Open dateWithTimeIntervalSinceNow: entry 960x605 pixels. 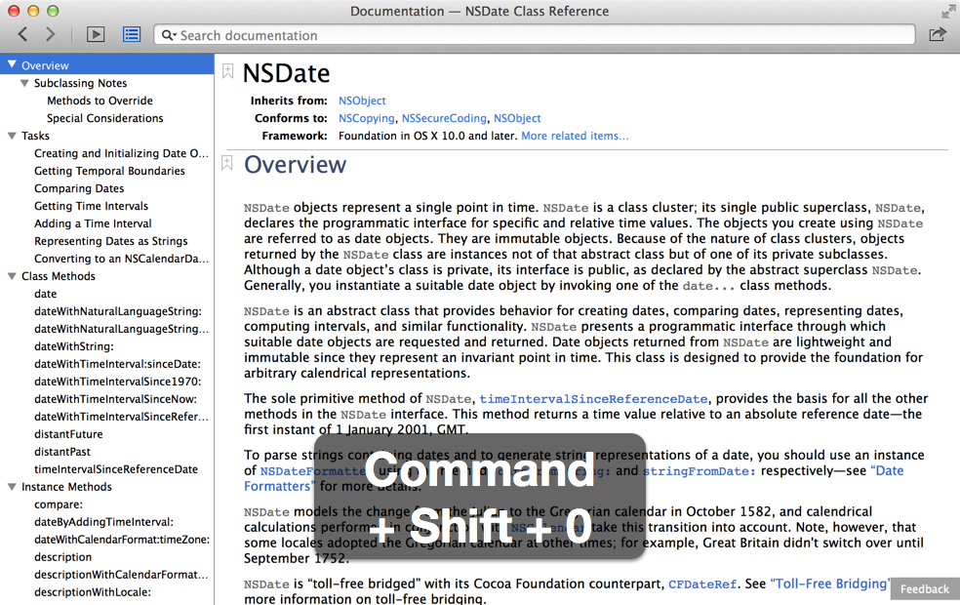116,399
